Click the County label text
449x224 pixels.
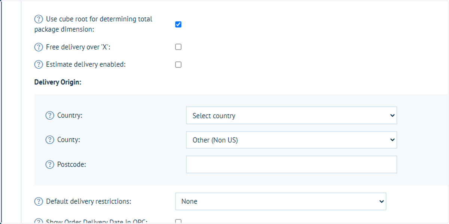(68, 140)
